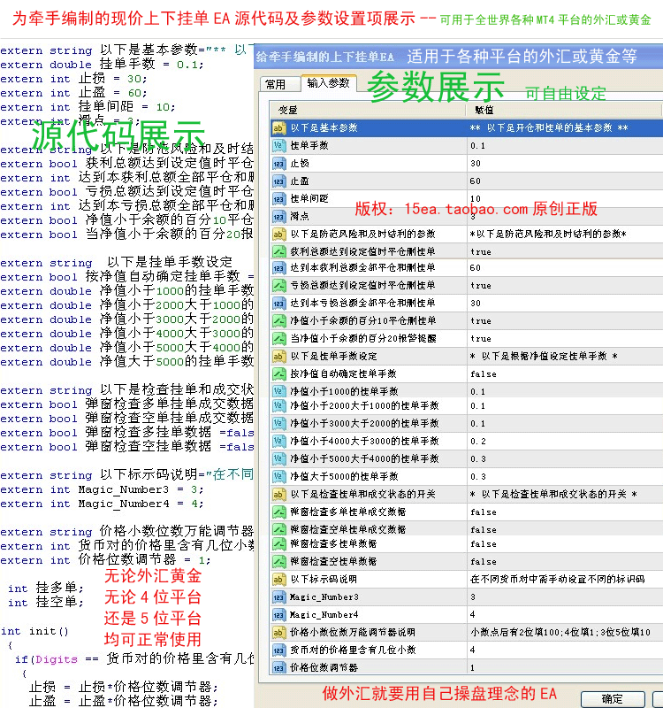663x708 pixels.
Task: Click the 0.2 value of 净值小于4000大于3000的挂单手数
Action: coord(477,441)
